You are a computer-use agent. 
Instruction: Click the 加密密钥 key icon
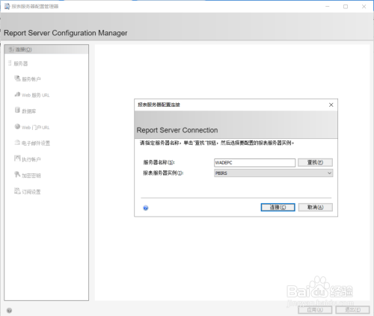(17, 175)
